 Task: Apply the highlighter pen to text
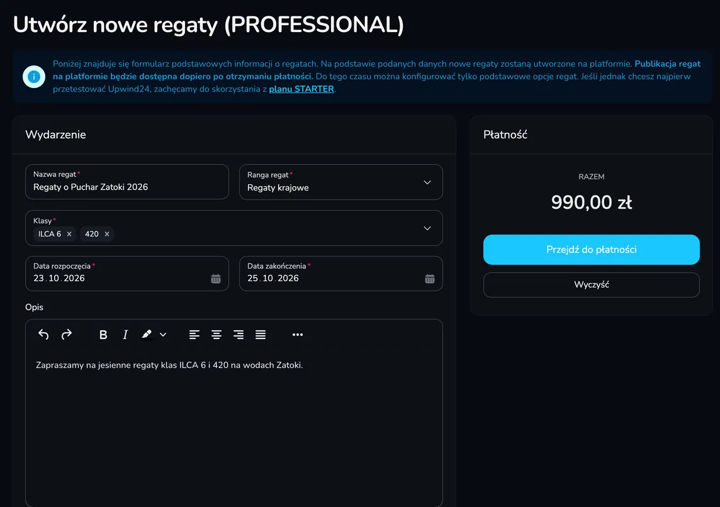(x=147, y=335)
